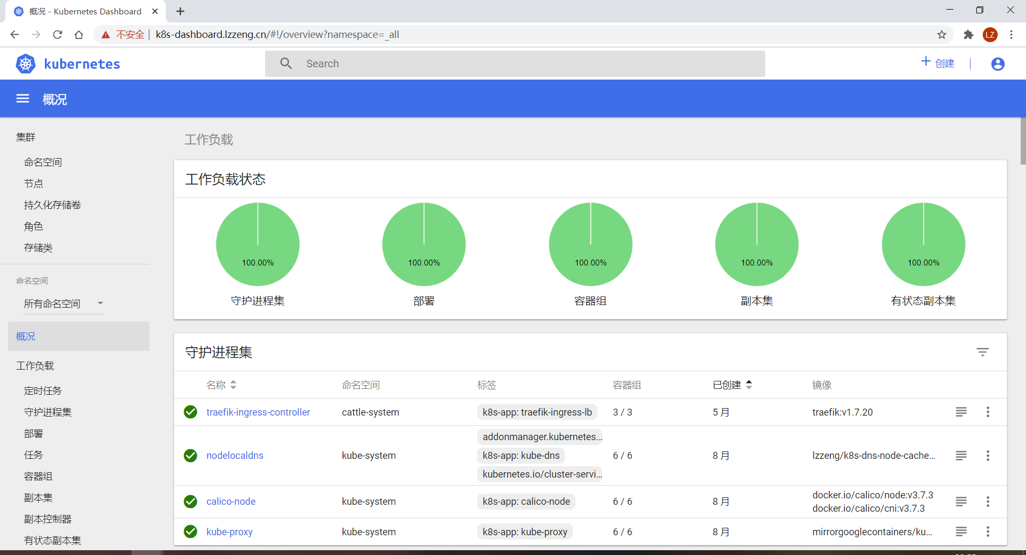
Task: Open the user account icon
Action: coord(998,64)
